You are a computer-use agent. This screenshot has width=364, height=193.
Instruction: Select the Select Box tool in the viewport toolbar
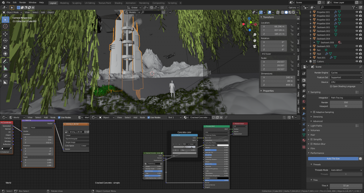5,20
